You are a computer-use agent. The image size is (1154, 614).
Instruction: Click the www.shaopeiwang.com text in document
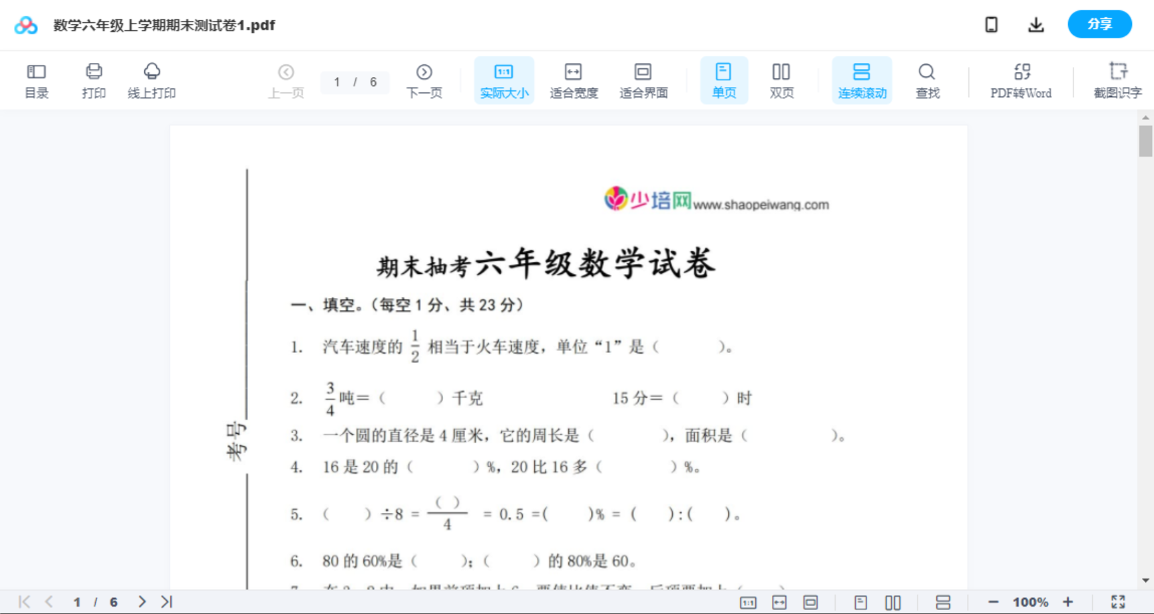761,205
